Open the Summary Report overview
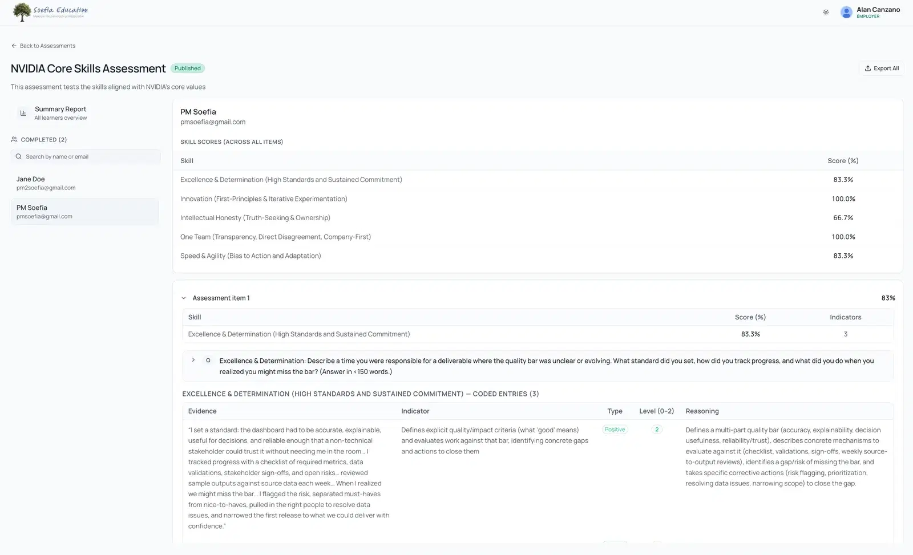This screenshot has width=913, height=555. (85, 113)
